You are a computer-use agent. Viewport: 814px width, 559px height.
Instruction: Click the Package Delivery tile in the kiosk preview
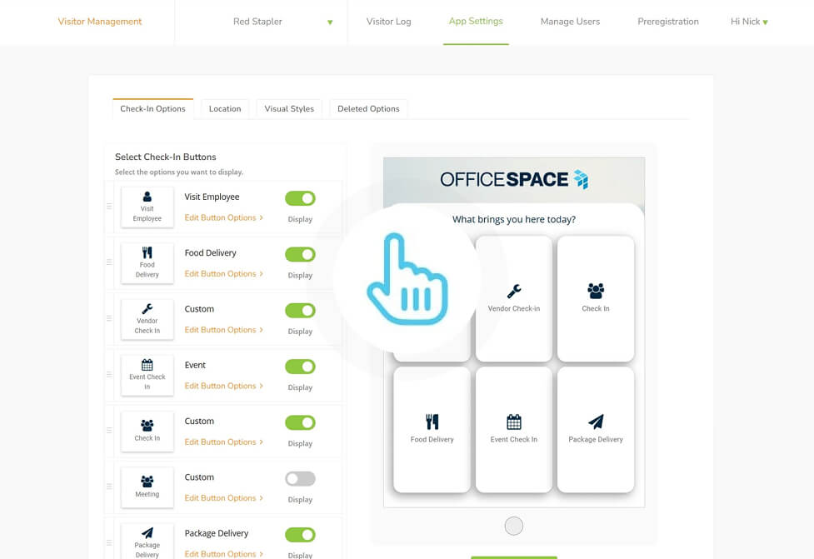[x=595, y=429]
